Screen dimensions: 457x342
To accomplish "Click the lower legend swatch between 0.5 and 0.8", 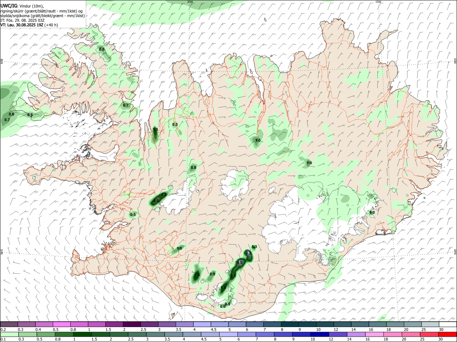I will (x=46, y=334).
